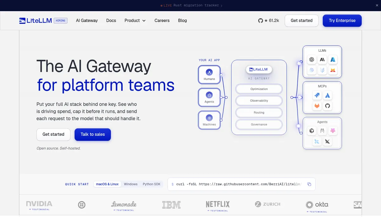Viewport: 381px width, 217px height.
Task: Select the Governance pill
Action: tap(259, 125)
